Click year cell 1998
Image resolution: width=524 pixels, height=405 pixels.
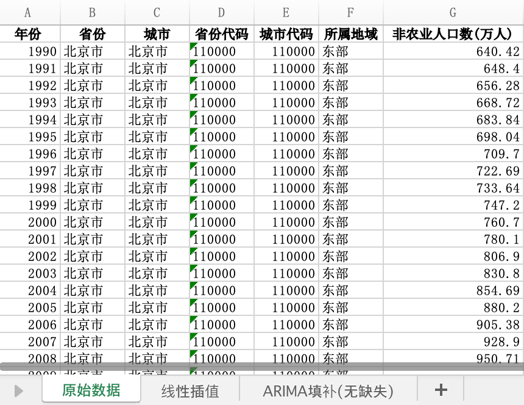coord(30,188)
